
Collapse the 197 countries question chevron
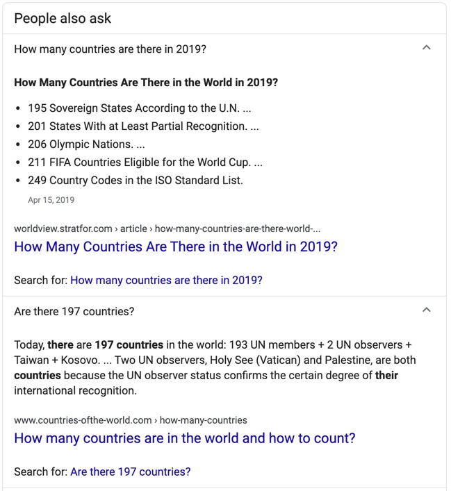pyautogui.click(x=426, y=310)
